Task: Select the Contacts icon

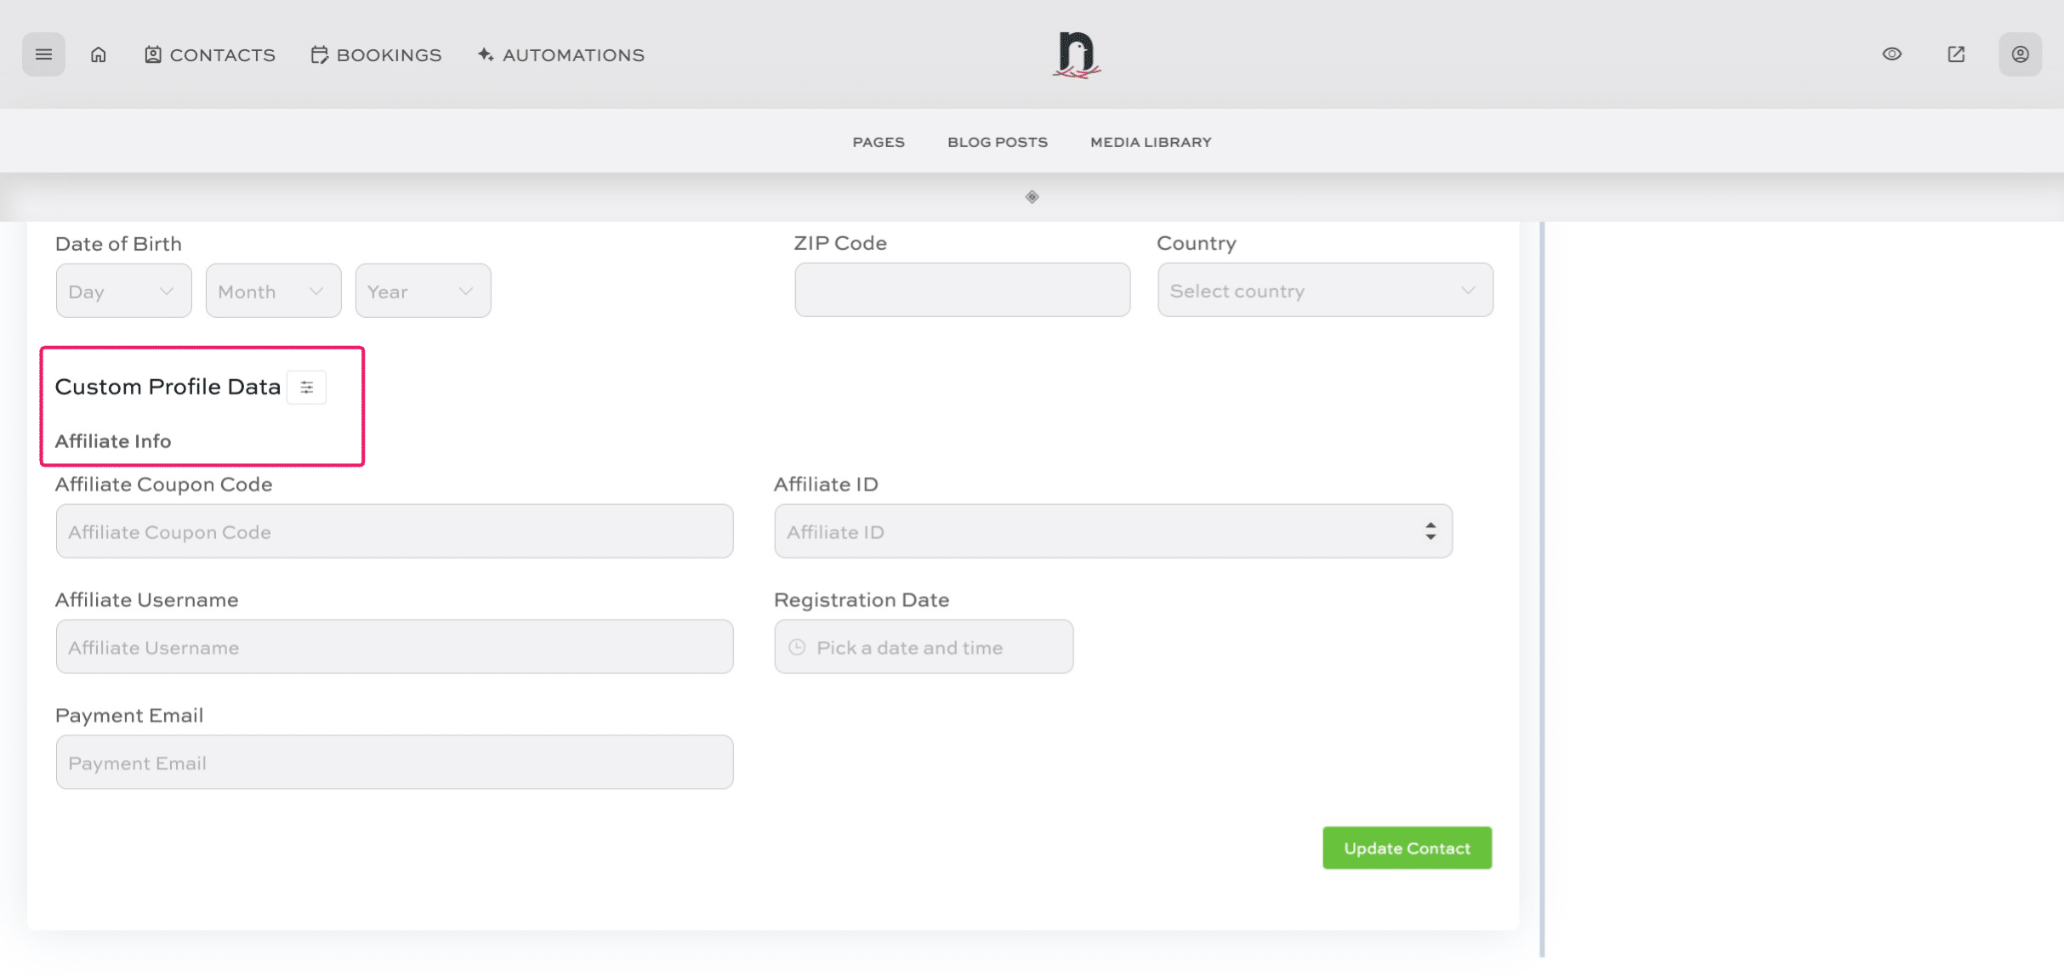Action: click(x=152, y=54)
